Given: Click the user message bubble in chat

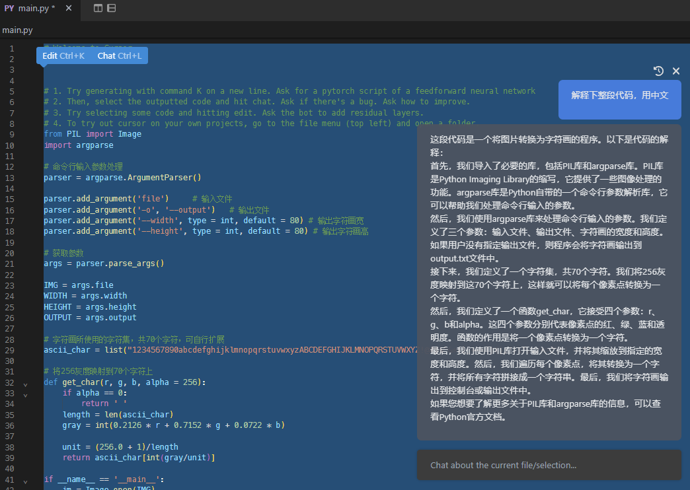Looking at the screenshot, I should (619, 100).
